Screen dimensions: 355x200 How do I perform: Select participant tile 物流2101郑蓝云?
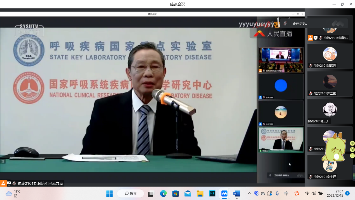point(330,56)
